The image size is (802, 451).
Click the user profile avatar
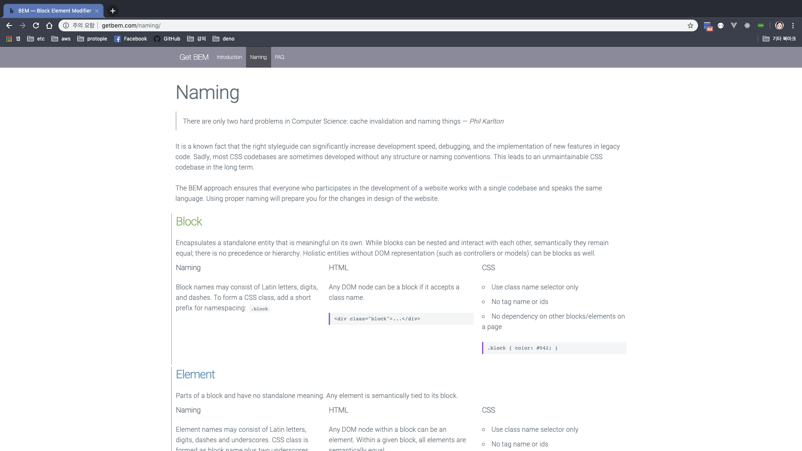779,25
